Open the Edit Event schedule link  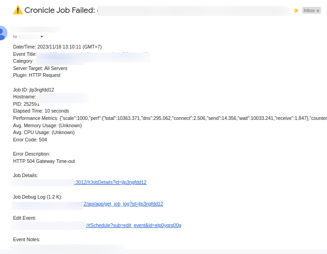tap(134, 226)
